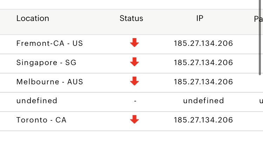Viewport: 263px width, 141px height.
Task: Click the Fremont row IP address 185.27.134.206
Action: (203, 43)
